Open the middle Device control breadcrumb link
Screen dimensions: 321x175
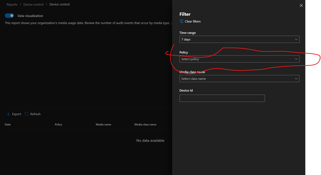click(x=33, y=5)
